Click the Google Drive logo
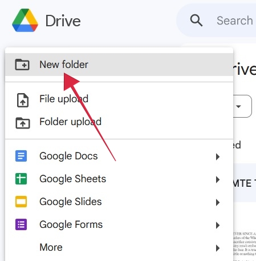256x261 pixels. (x=25, y=20)
